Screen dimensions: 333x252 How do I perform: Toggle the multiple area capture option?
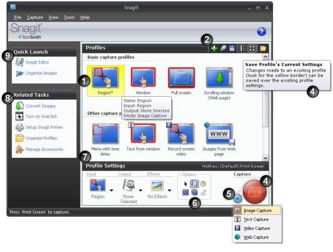(194, 193)
